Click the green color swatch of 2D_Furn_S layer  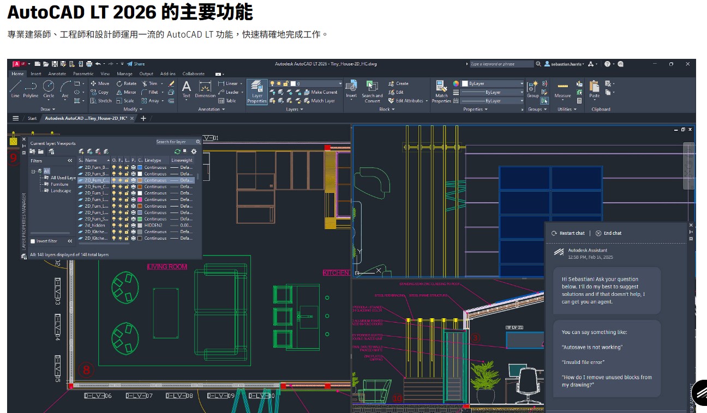(140, 219)
